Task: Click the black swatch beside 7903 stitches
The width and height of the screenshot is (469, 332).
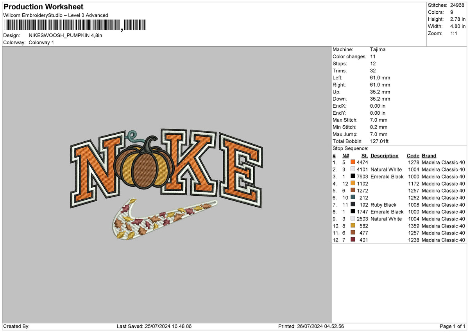Action: 353,177
